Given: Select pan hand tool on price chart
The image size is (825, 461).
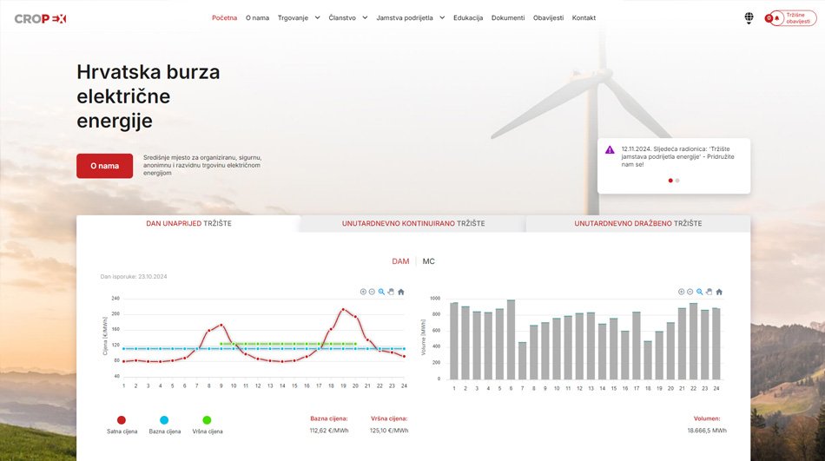Looking at the screenshot, I should click(391, 292).
